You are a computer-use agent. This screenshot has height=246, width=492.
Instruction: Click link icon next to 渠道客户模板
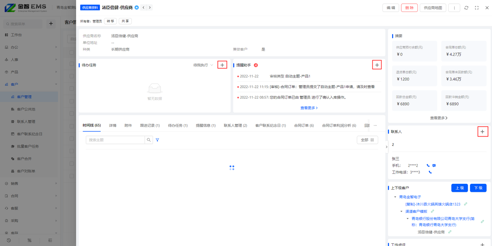[432, 211]
